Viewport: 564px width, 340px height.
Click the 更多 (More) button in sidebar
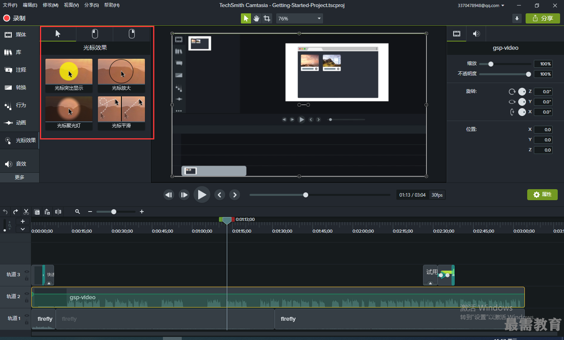click(20, 177)
